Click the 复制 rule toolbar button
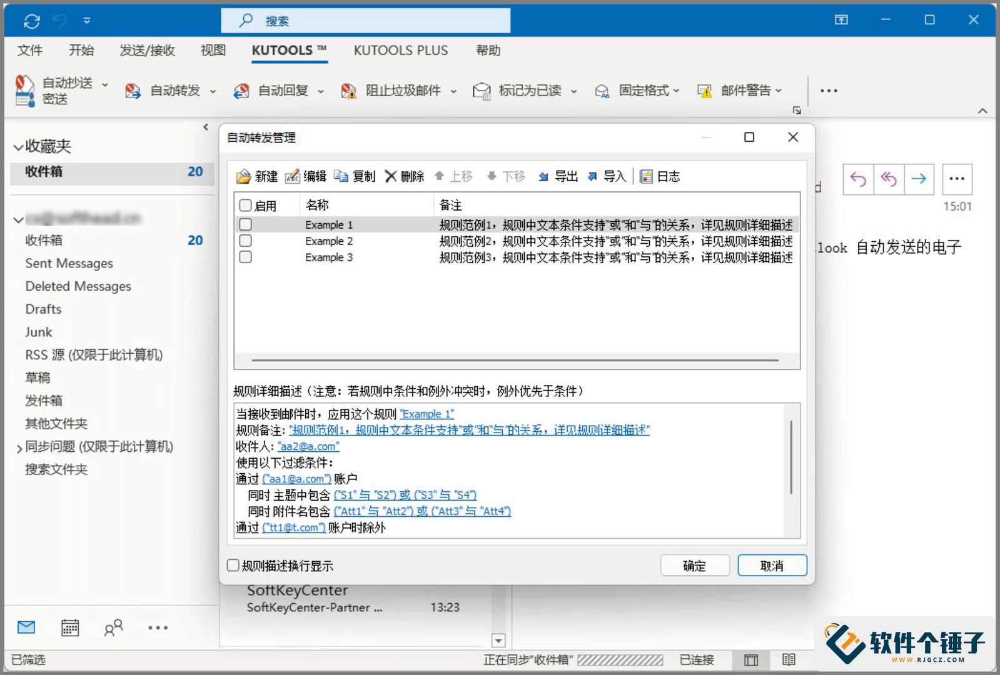 355,176
